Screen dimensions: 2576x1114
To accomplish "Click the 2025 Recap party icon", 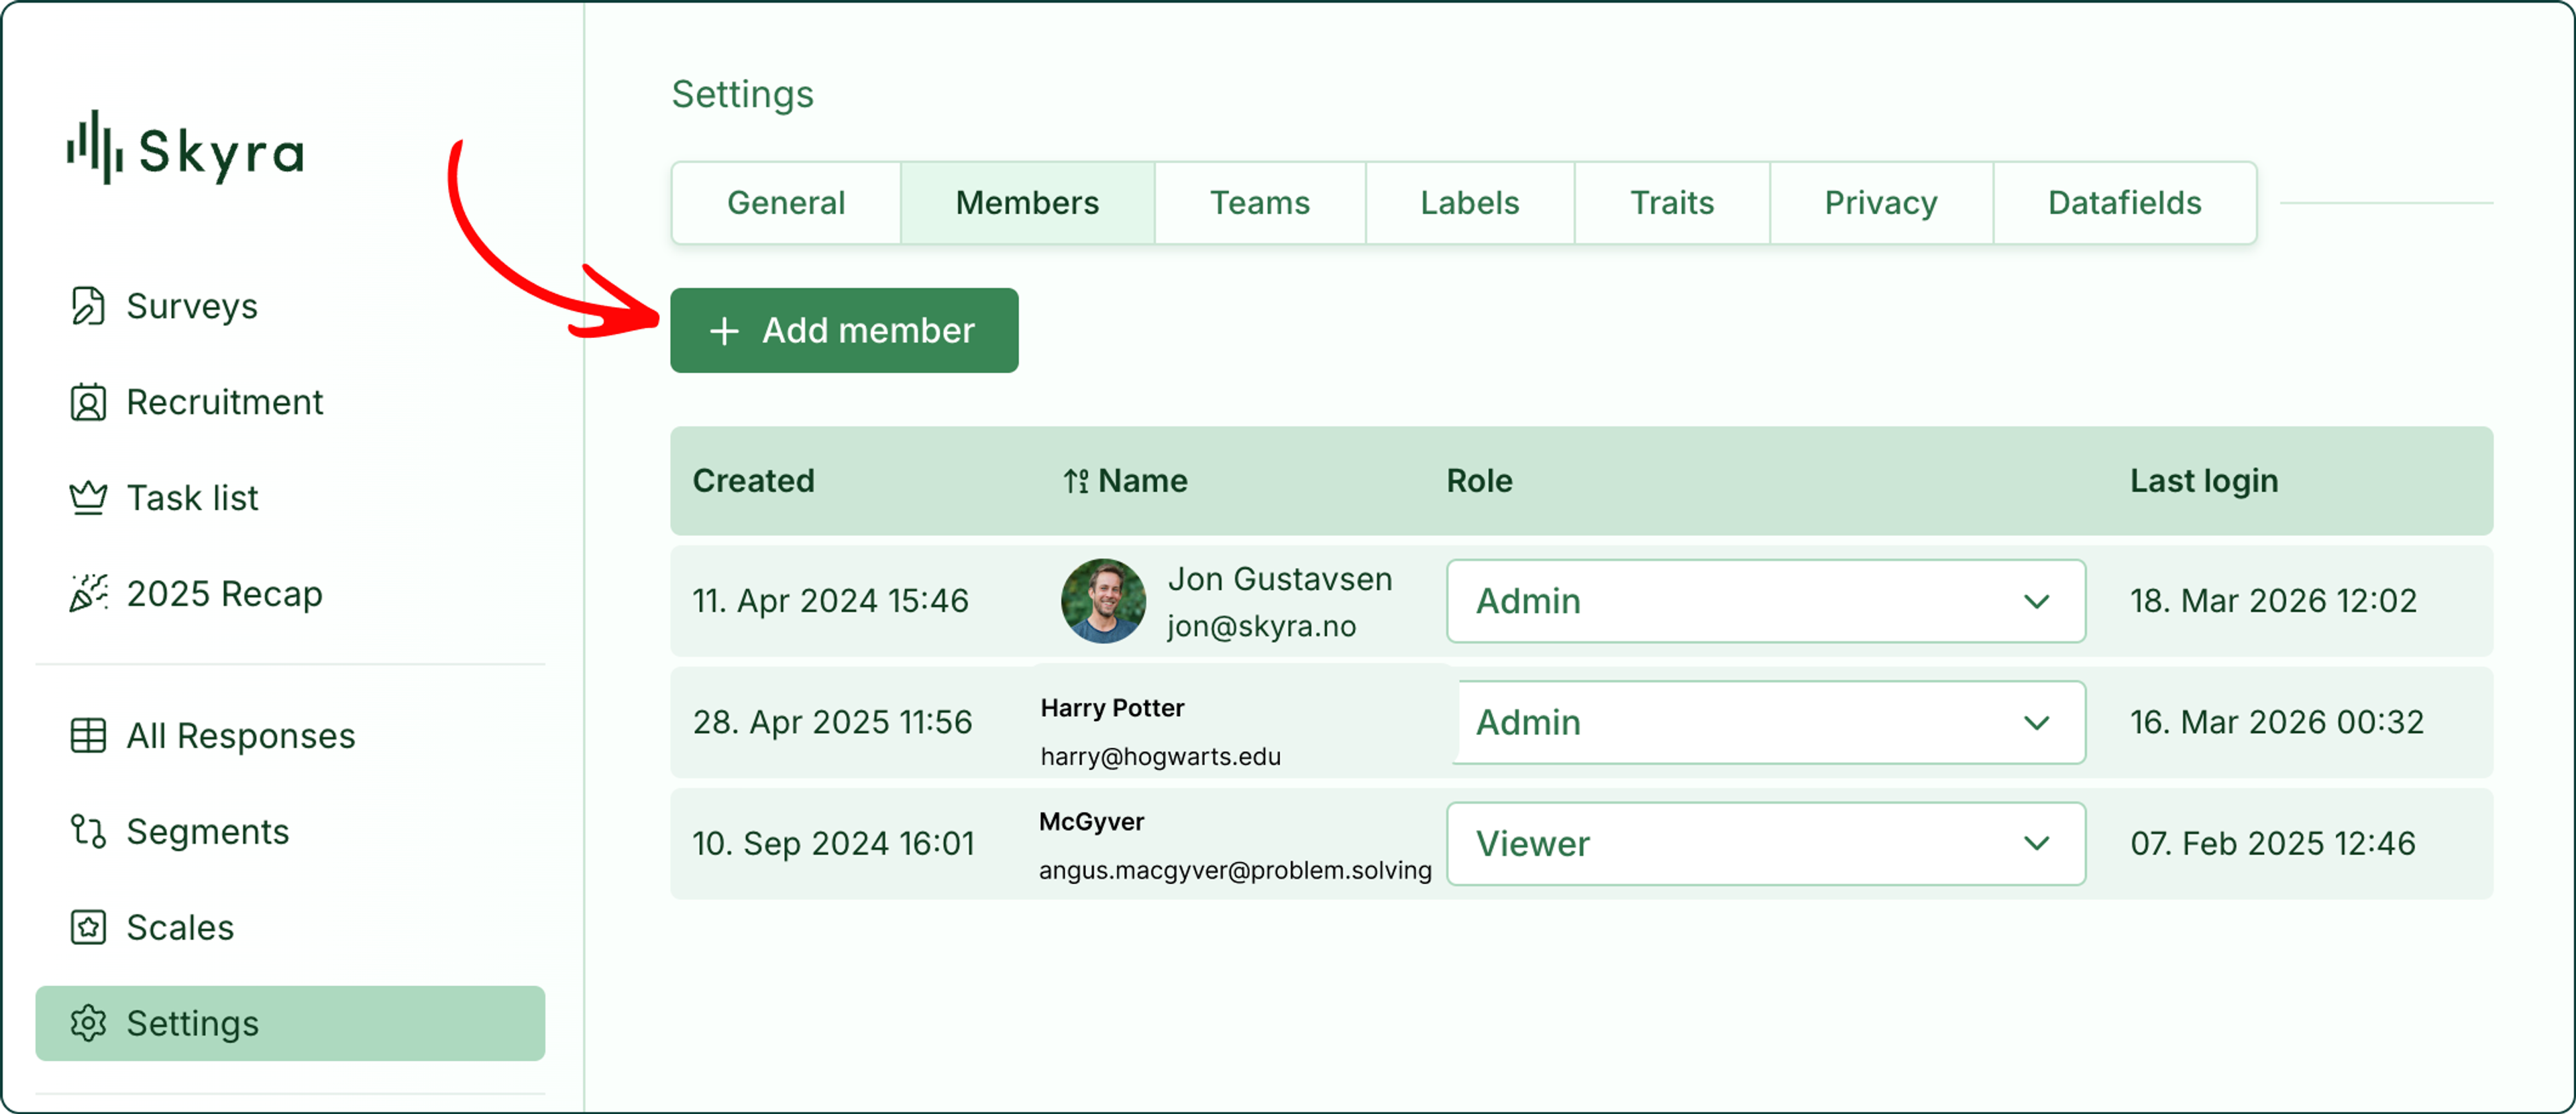I will pos(88,593).
